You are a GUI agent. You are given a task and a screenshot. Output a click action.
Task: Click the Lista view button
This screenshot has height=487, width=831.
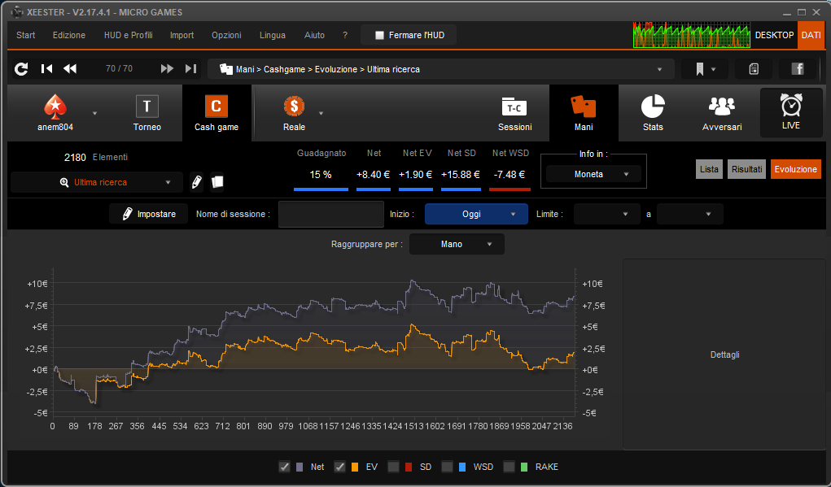pos(709,169)
